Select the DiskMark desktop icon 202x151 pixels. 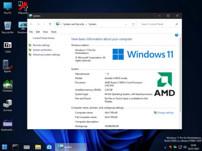pyautogui.click(x=8, y=86)
